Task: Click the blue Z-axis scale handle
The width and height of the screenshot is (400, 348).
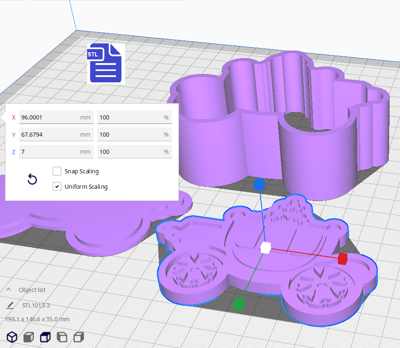Action: pos(259,185)
